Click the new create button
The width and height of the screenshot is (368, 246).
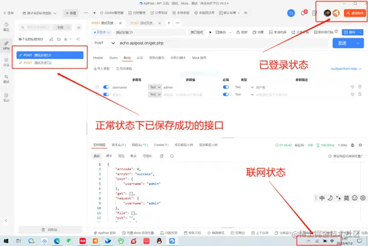coord(71,13)
